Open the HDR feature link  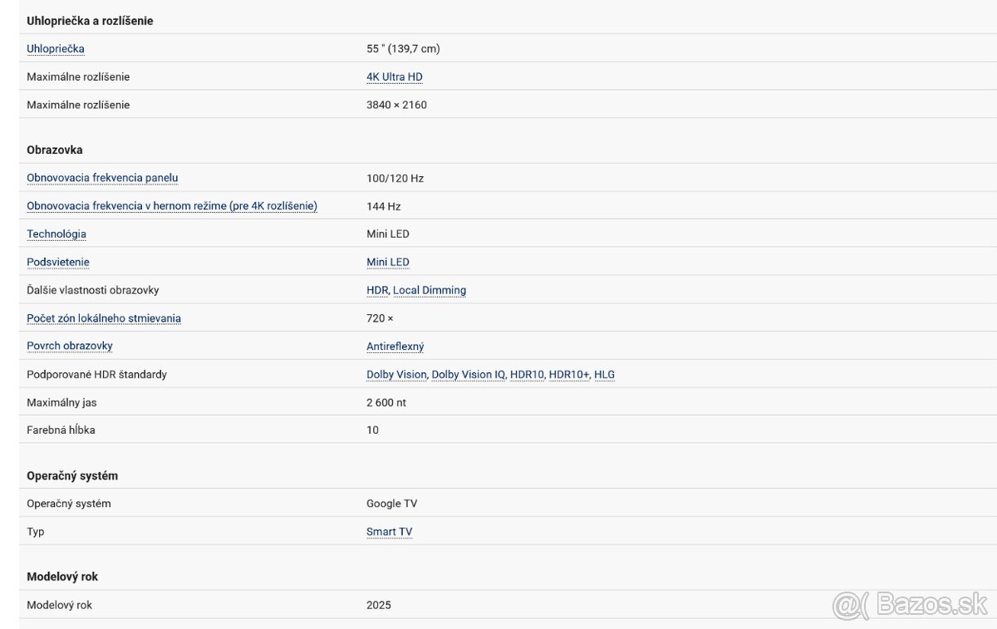pyautogui.click(x=377, y=290)
